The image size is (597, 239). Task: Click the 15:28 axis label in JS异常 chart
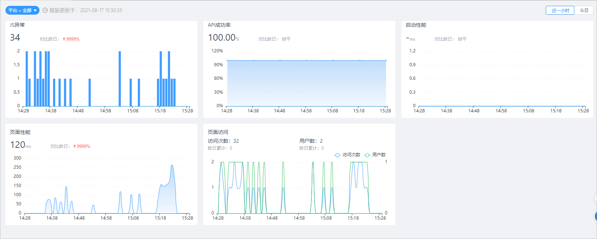click(187, 111)
